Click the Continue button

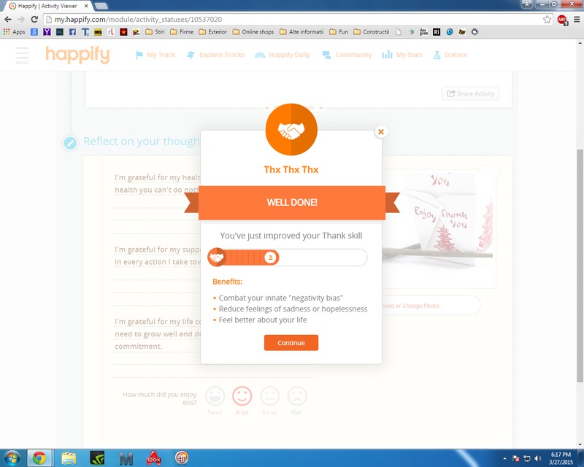click(x=291, y=343)
